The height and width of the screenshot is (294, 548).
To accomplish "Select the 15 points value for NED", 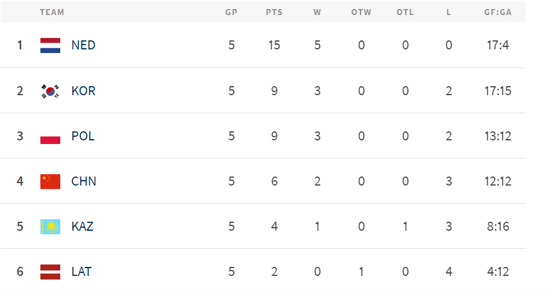I will [274, 45].
